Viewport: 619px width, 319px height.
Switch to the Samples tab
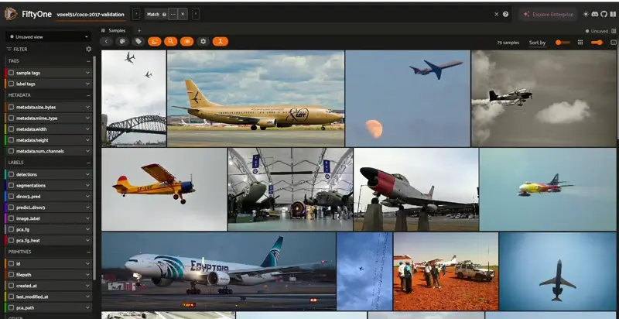[x=114, y=30]
